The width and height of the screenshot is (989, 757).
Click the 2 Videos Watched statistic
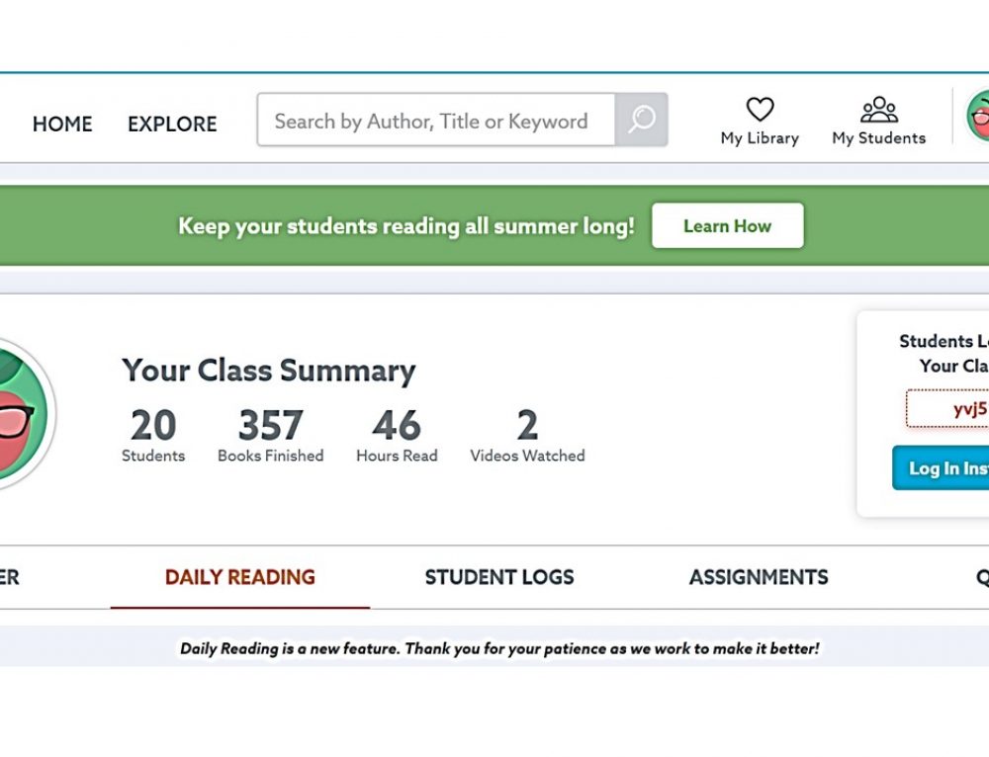tap(527, 435)
